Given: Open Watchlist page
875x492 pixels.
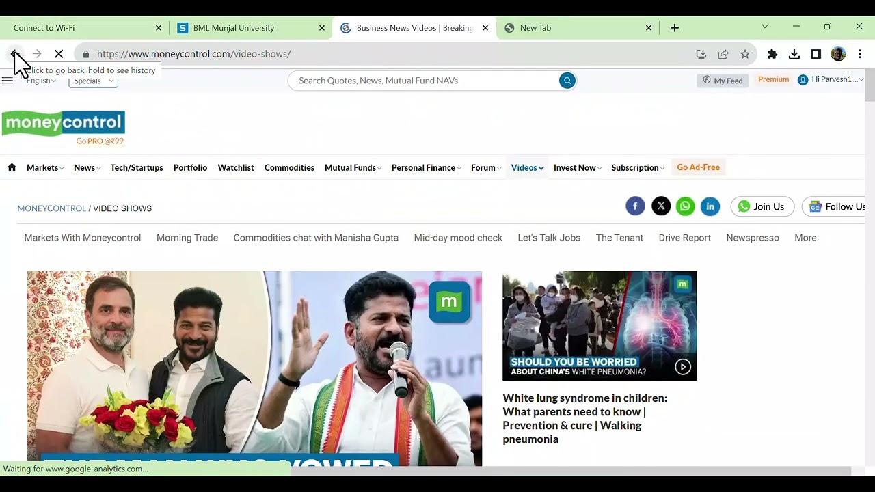Looking at the screenshot, I should point(236,167).
